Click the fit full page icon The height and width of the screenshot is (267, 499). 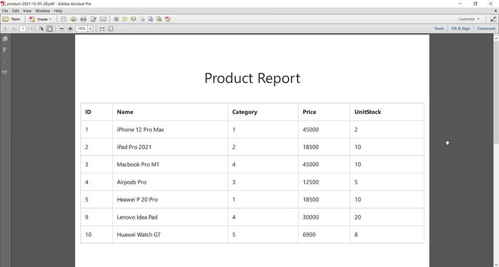[x=111, y=29]
